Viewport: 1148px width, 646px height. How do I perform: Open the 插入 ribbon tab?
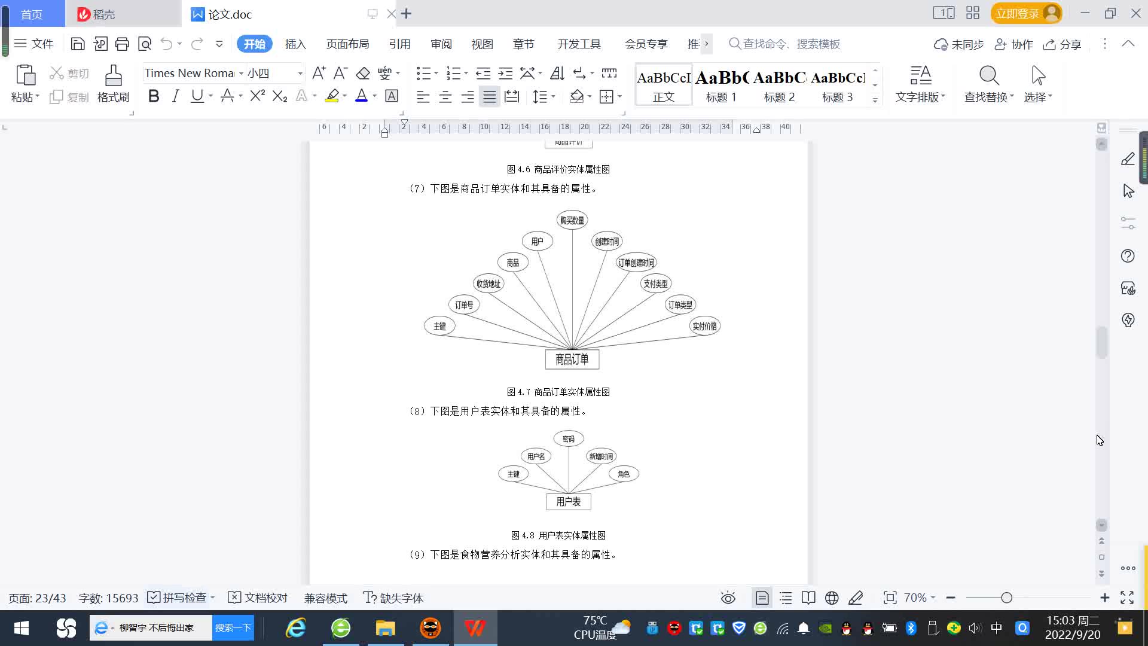pos(295,44)
